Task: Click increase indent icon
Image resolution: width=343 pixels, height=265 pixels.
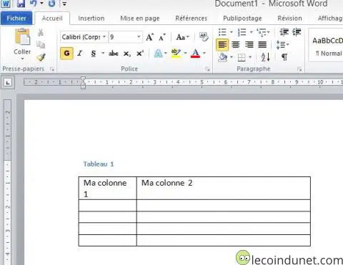Action: (x=297, y=32)
